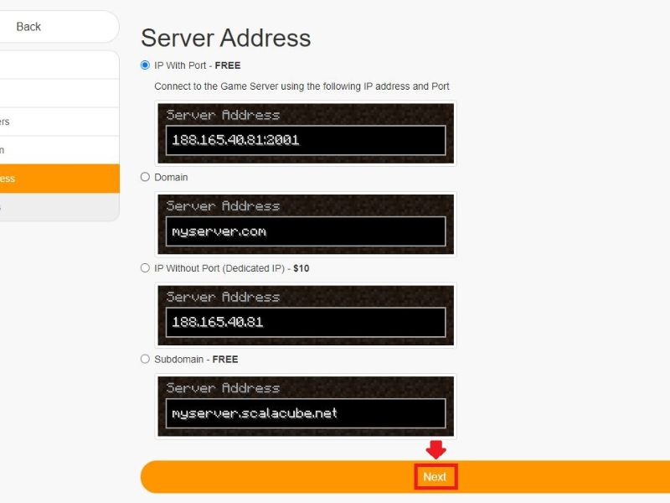Select the Subdomain radio button

coord(145,359)
